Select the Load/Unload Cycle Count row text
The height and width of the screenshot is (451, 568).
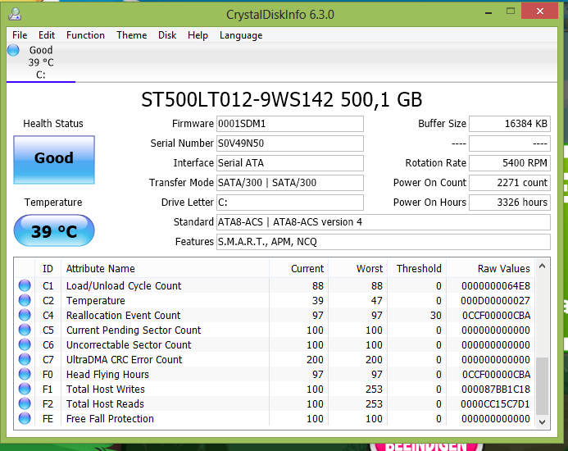tap(124, 285)
